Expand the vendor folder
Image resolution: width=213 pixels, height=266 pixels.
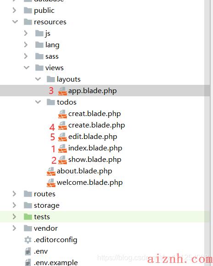coord(14,228)
